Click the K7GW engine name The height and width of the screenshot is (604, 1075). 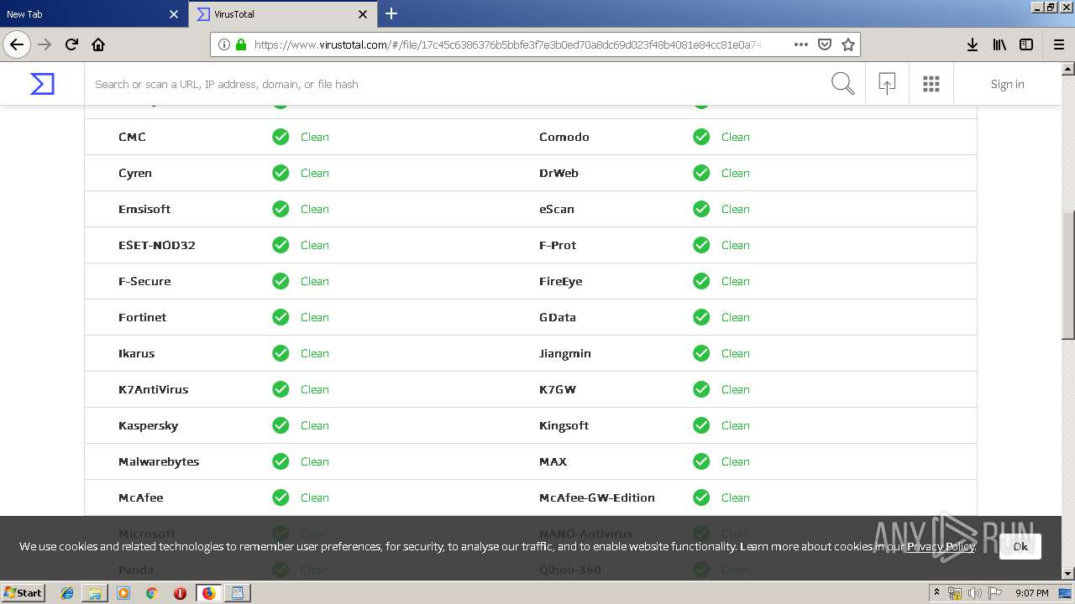[x=558, y=389]
